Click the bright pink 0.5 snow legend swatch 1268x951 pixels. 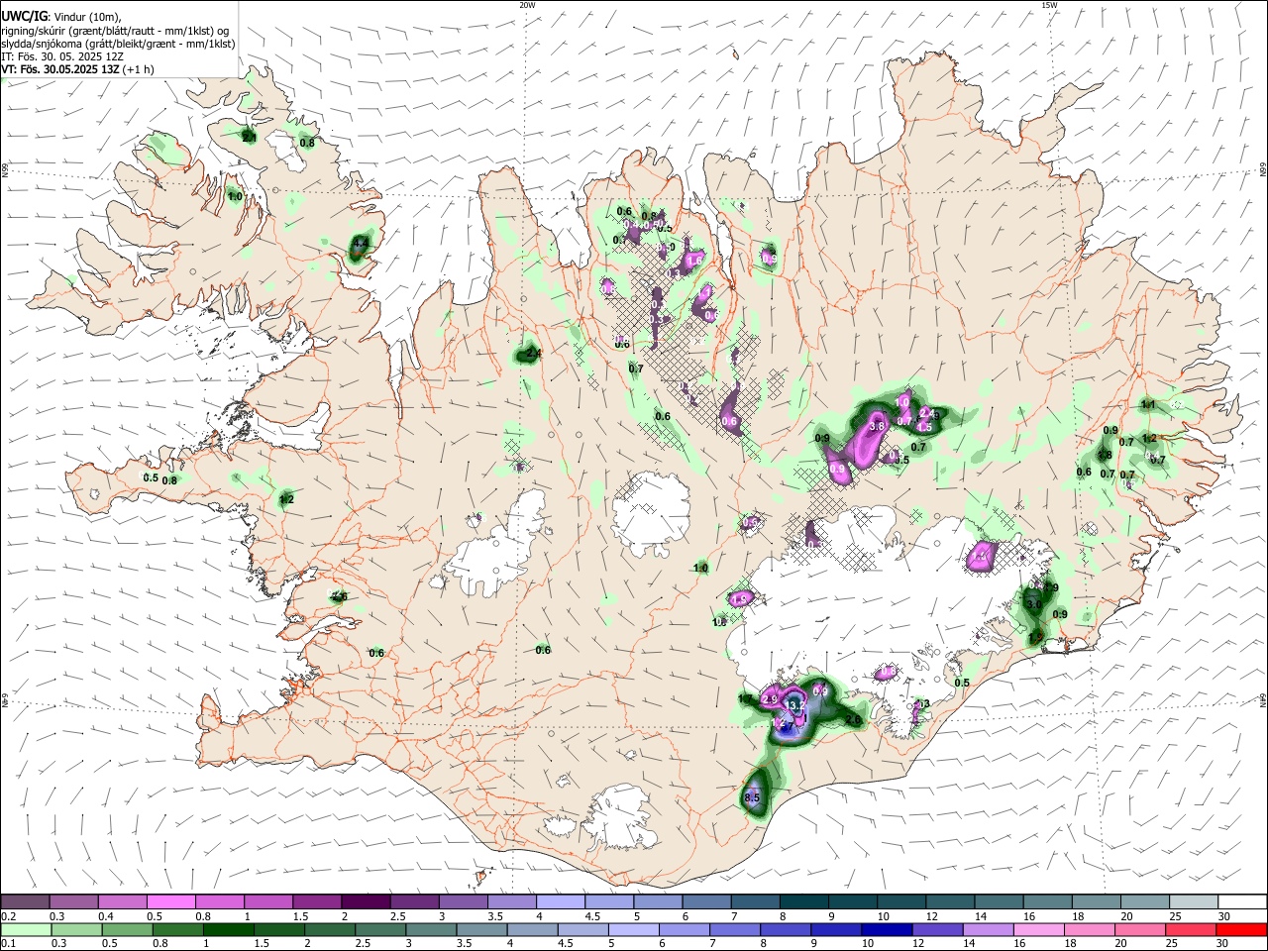tap(172, 902)
